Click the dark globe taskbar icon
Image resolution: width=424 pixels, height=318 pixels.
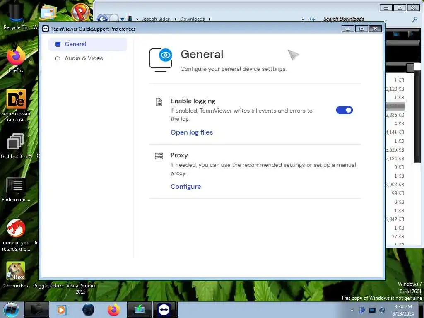coord(88,310)
